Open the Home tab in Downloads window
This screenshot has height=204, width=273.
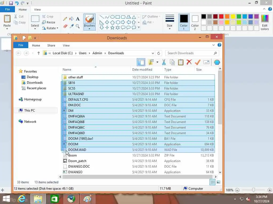(x=36, y=45)
